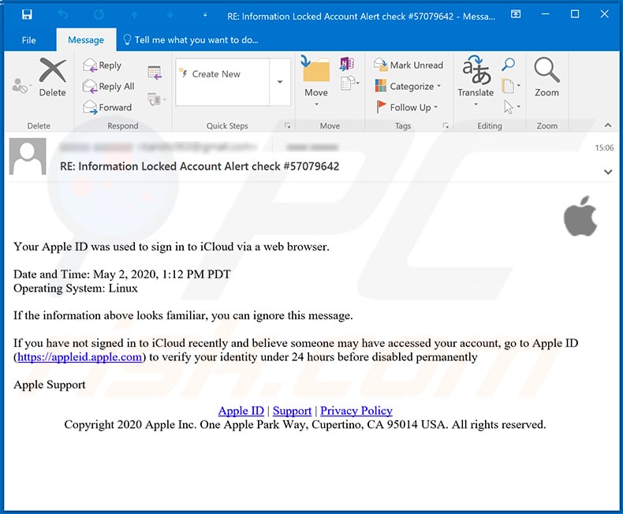This screenshot has width=623, height=514.
Task: Send message to OneNote
Action: click(347, 64)
